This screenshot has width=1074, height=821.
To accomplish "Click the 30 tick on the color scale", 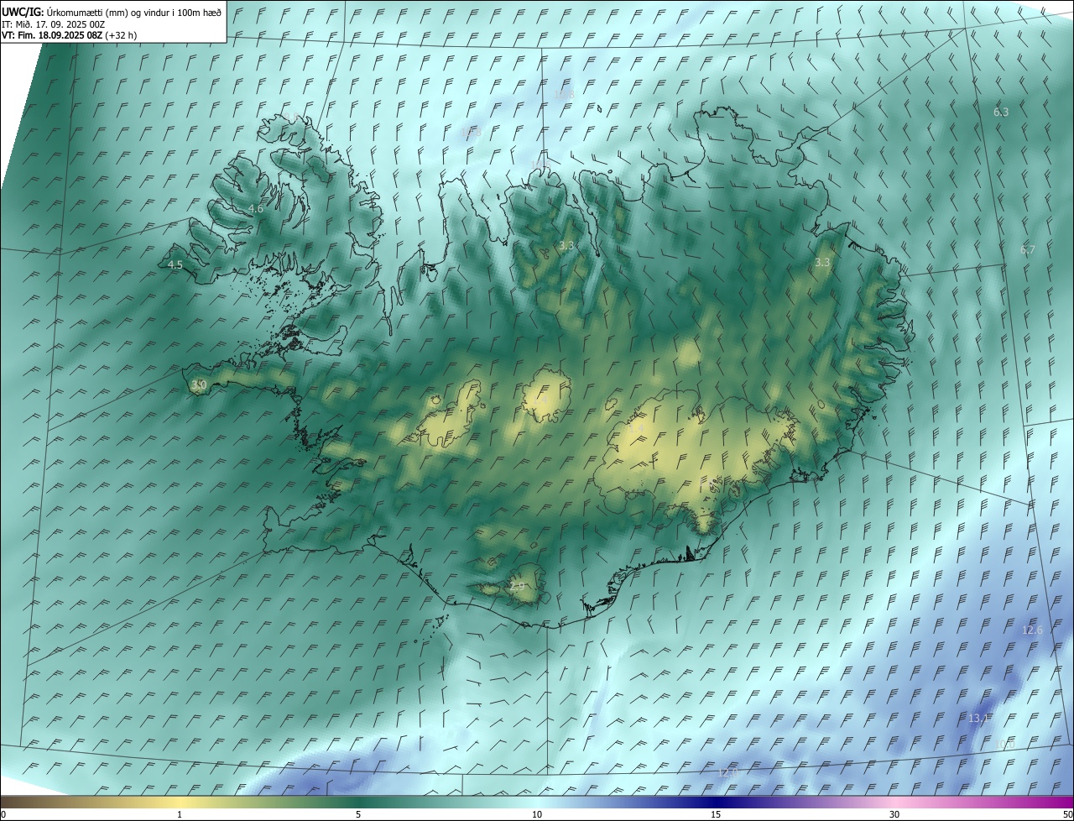I will [x=894, y=814].
